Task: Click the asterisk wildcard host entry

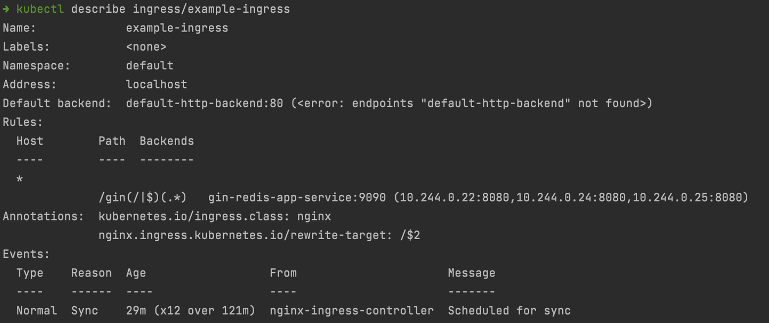Action: coord(20,179)
